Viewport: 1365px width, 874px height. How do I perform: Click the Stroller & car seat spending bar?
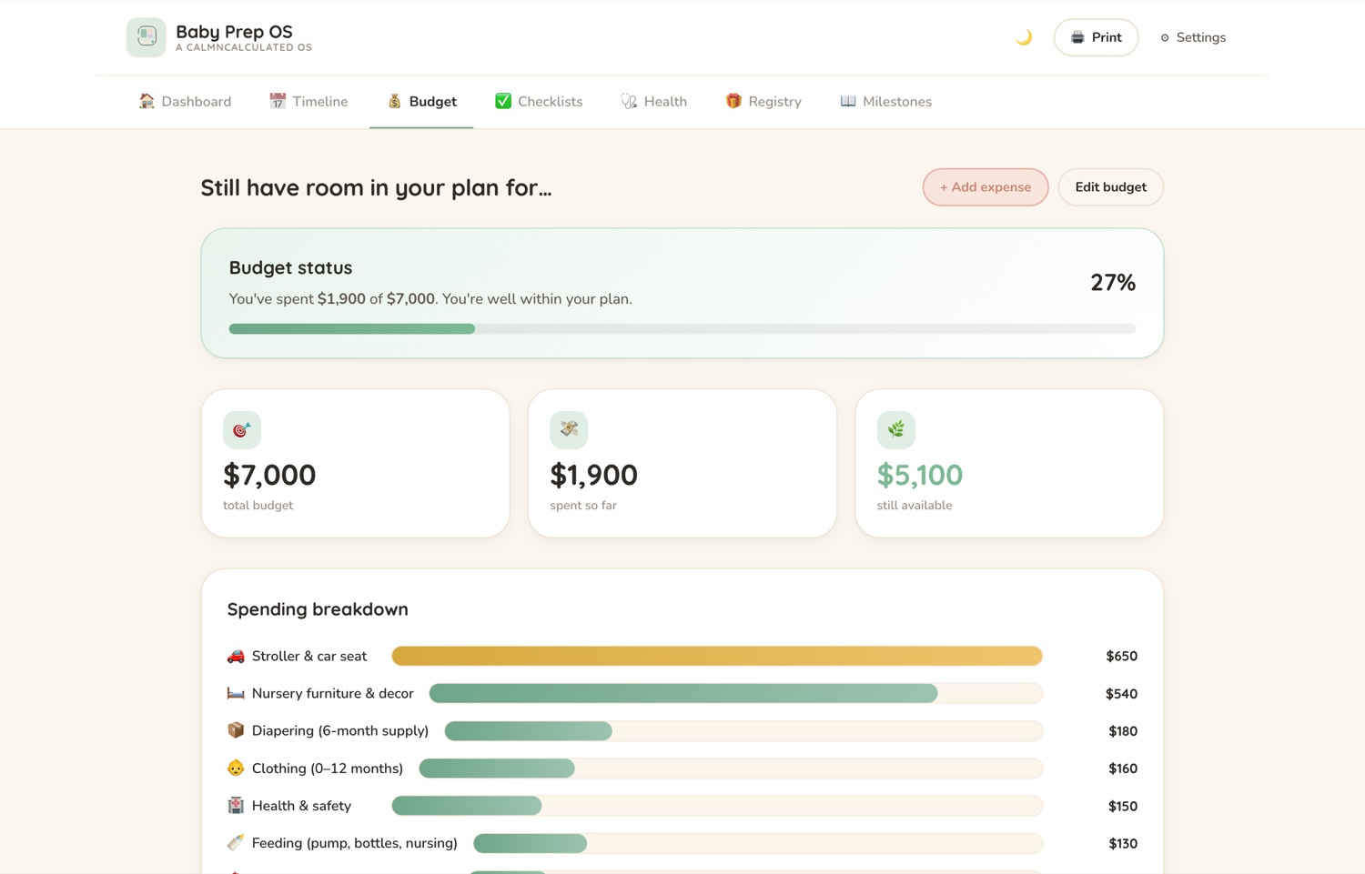pos(717,656)
